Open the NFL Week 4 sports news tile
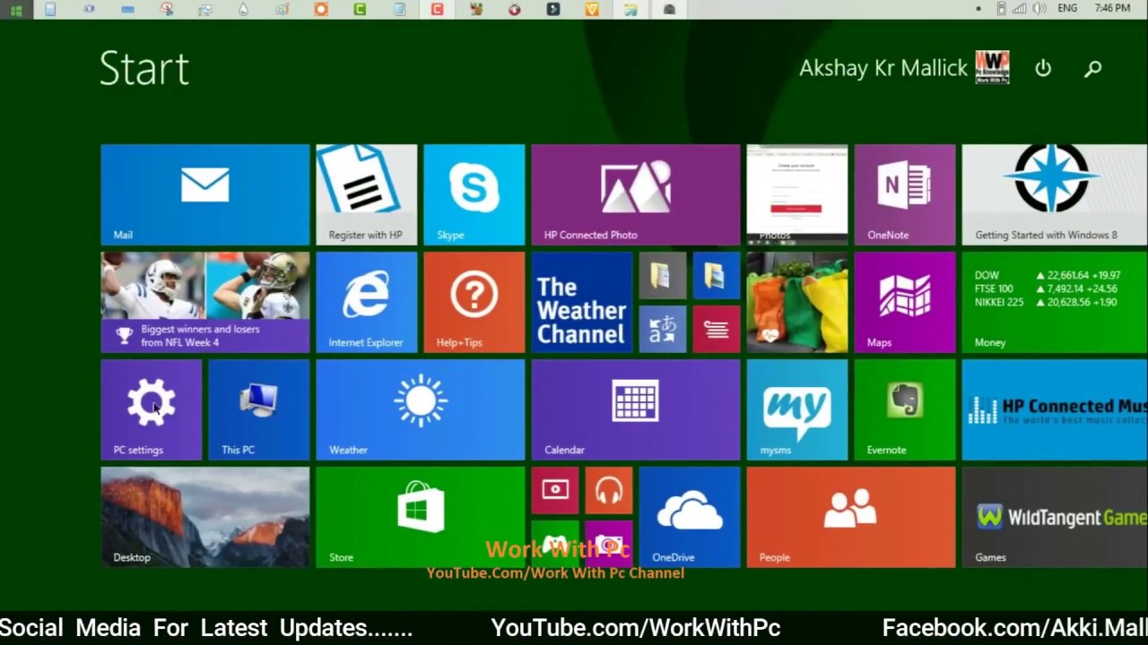 204,302
